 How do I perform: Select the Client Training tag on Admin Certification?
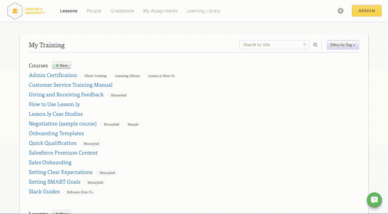(x=95, y=76)
